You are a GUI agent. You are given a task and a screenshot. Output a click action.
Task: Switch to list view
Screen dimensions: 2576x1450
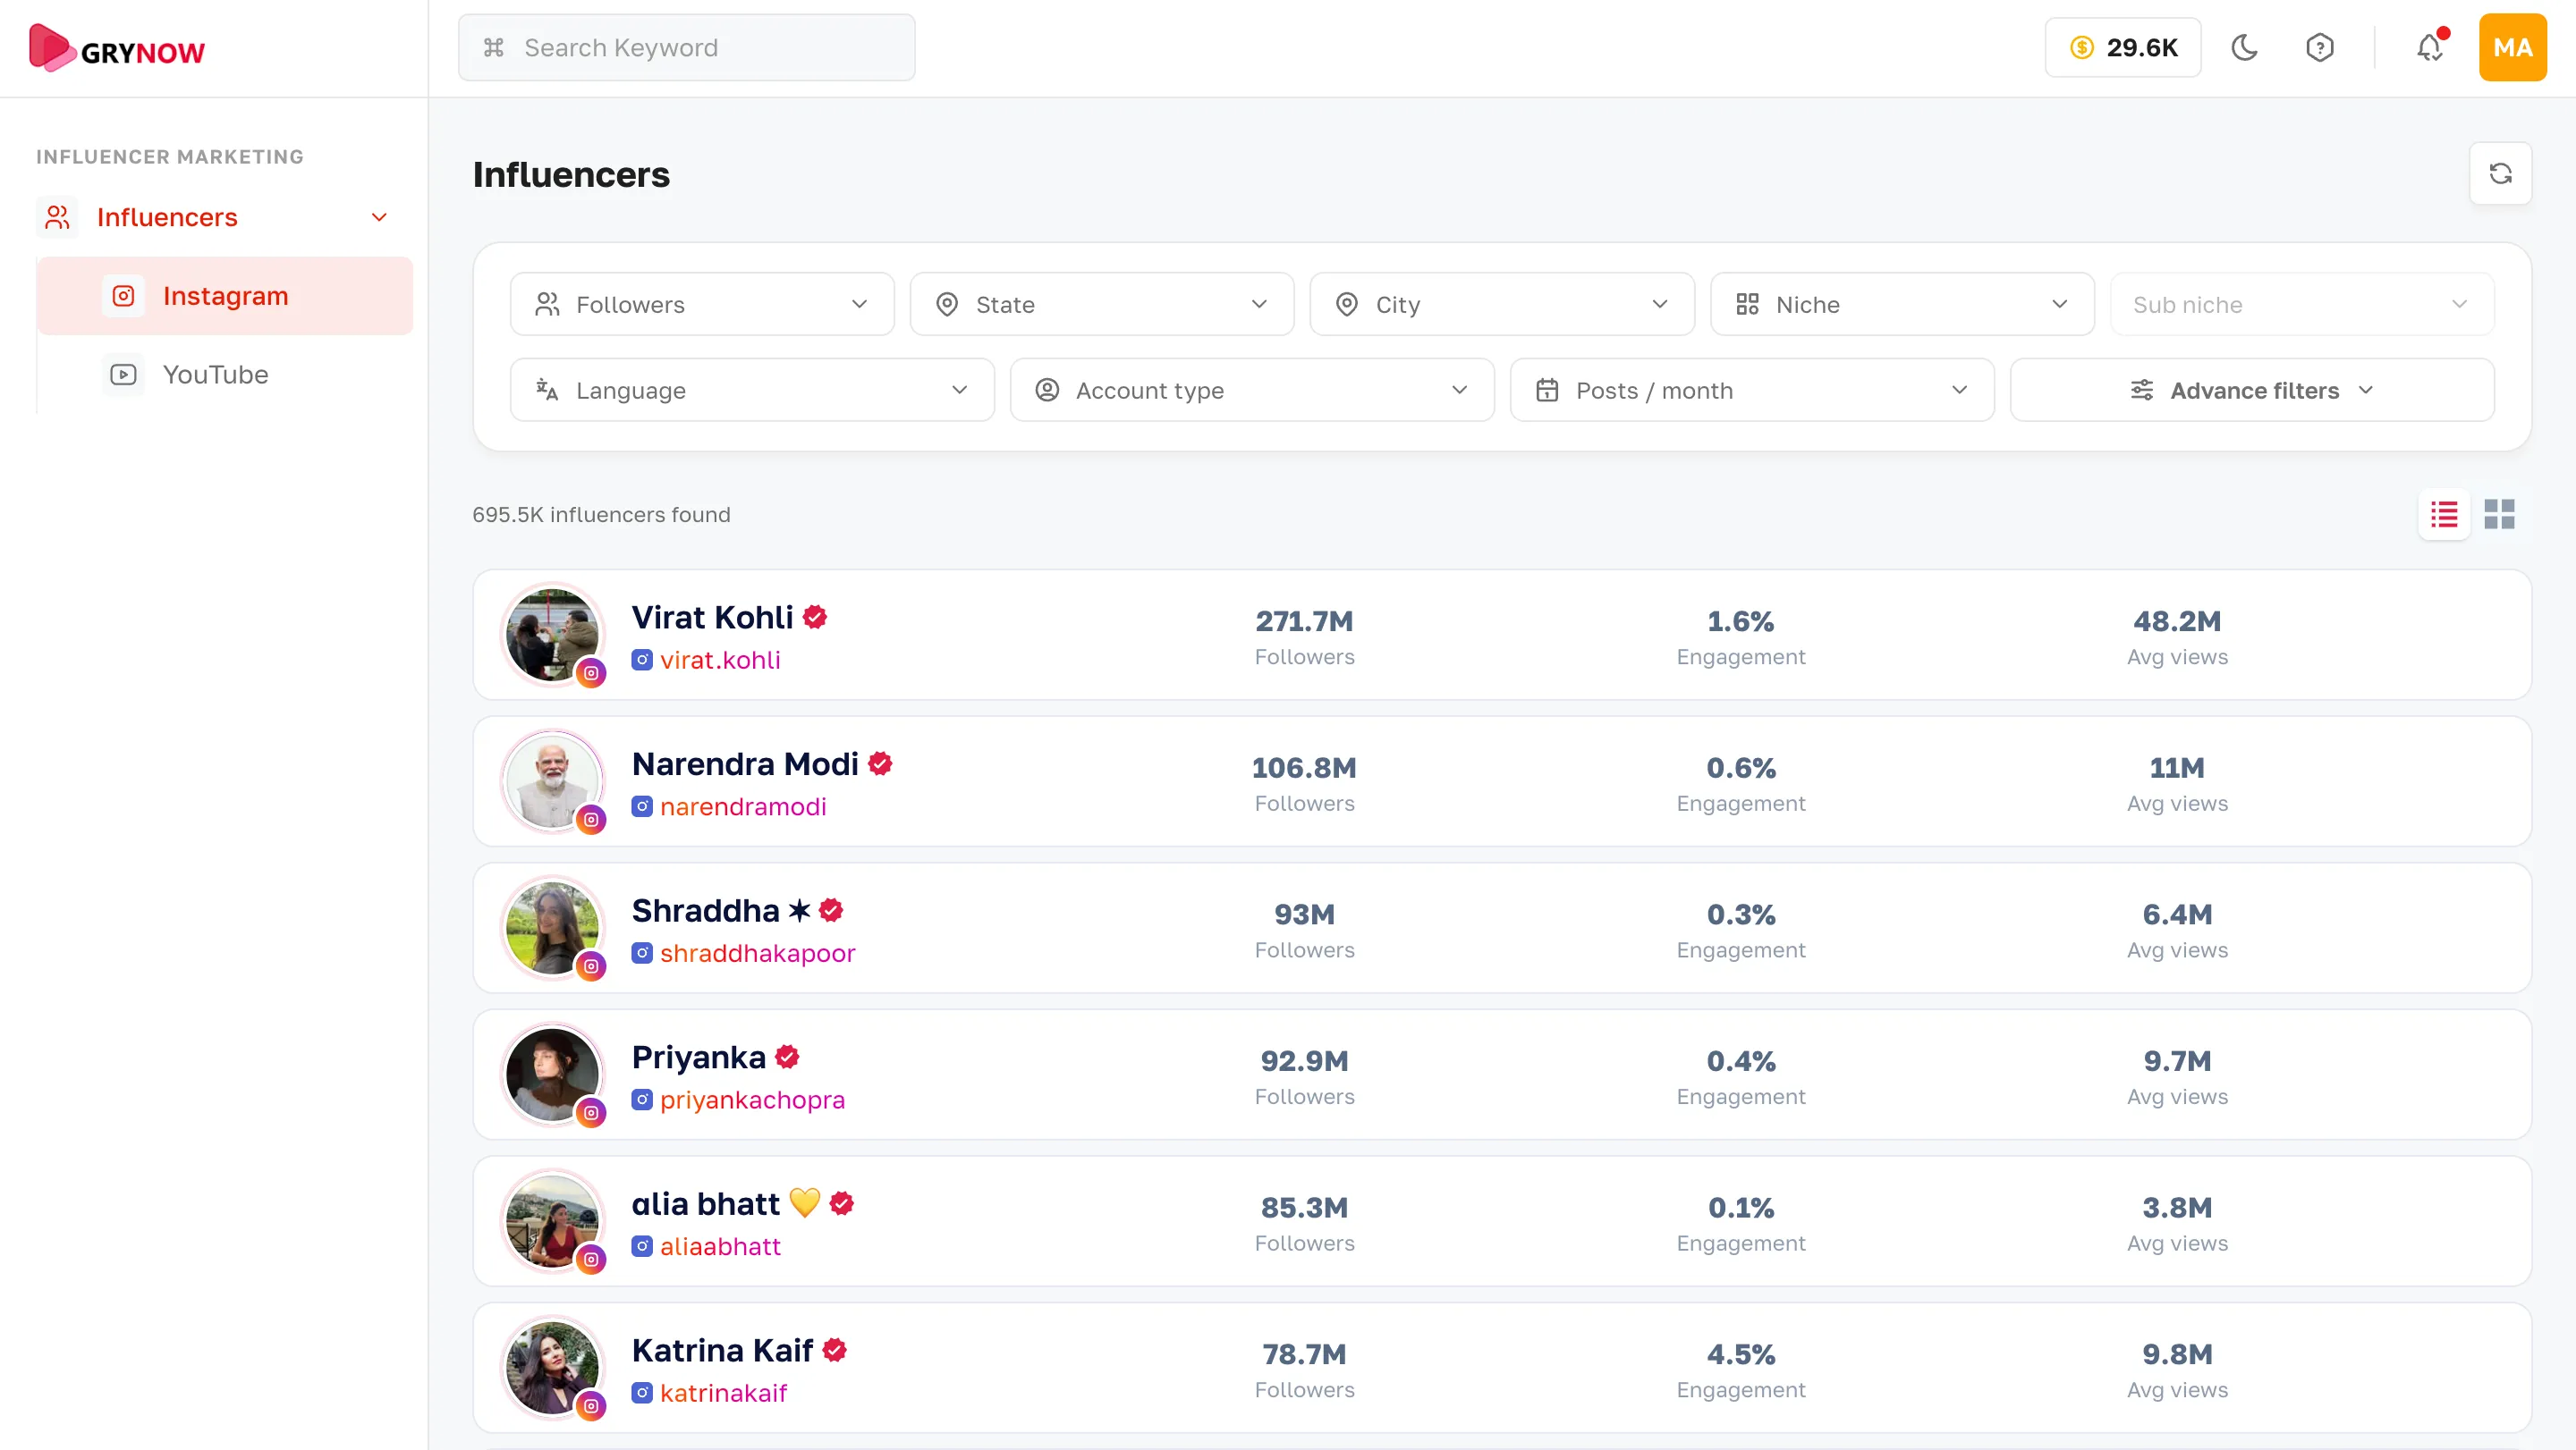[2444, 515]
